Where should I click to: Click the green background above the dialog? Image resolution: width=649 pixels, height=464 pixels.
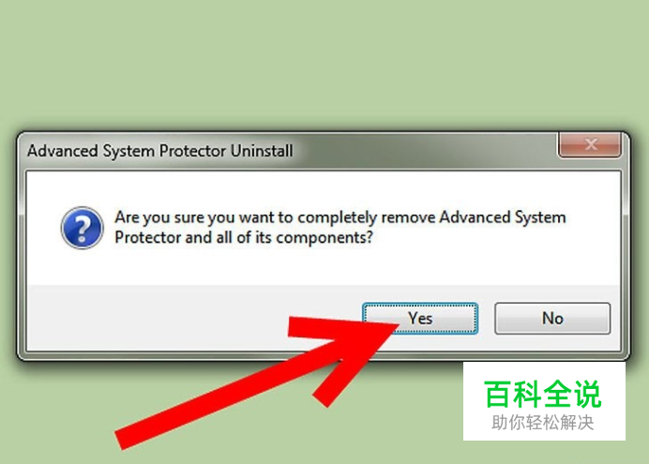(324, 62)
